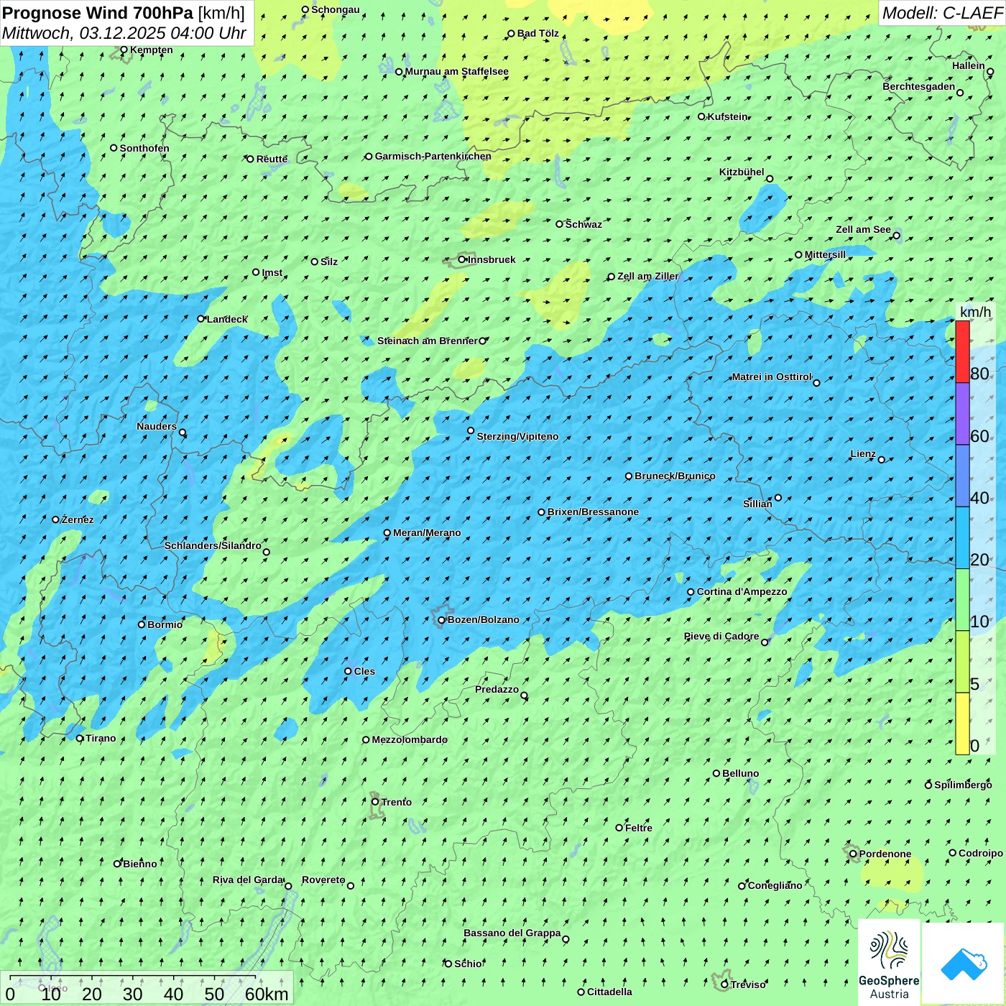Image resolution: width=1006 pixels, height=1006 pixels.
Task: Click the 'Garmisch-Partenkirchen' label
Action: pos(433,156)
